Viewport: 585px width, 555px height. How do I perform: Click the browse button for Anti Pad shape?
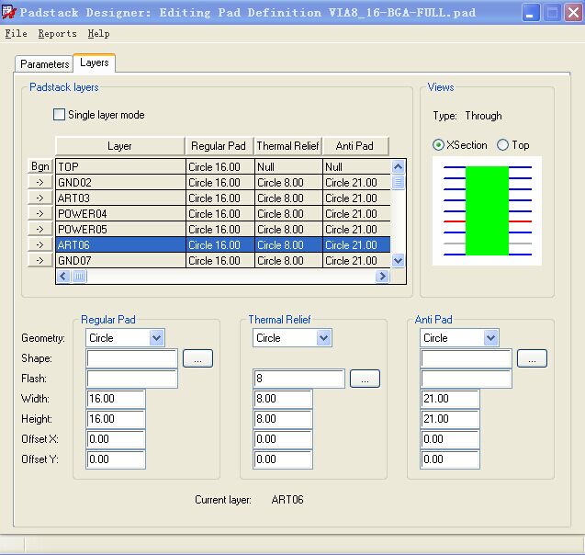coord(532,358)
